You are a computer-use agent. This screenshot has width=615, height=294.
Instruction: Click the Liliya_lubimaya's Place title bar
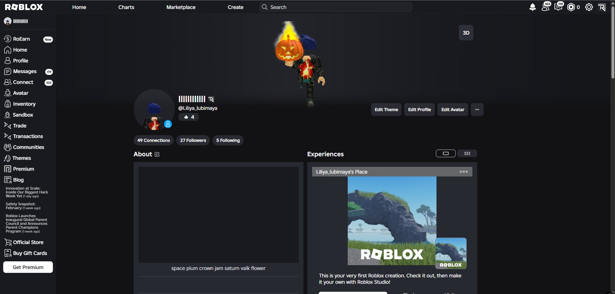[x=392, y=172]
